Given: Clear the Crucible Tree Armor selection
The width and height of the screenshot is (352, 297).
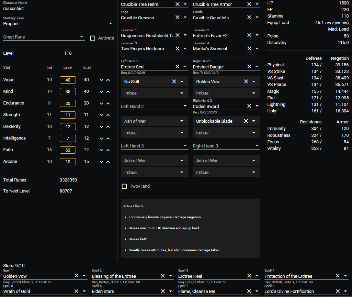Looking at the screenshot, I should pos(249,4).
